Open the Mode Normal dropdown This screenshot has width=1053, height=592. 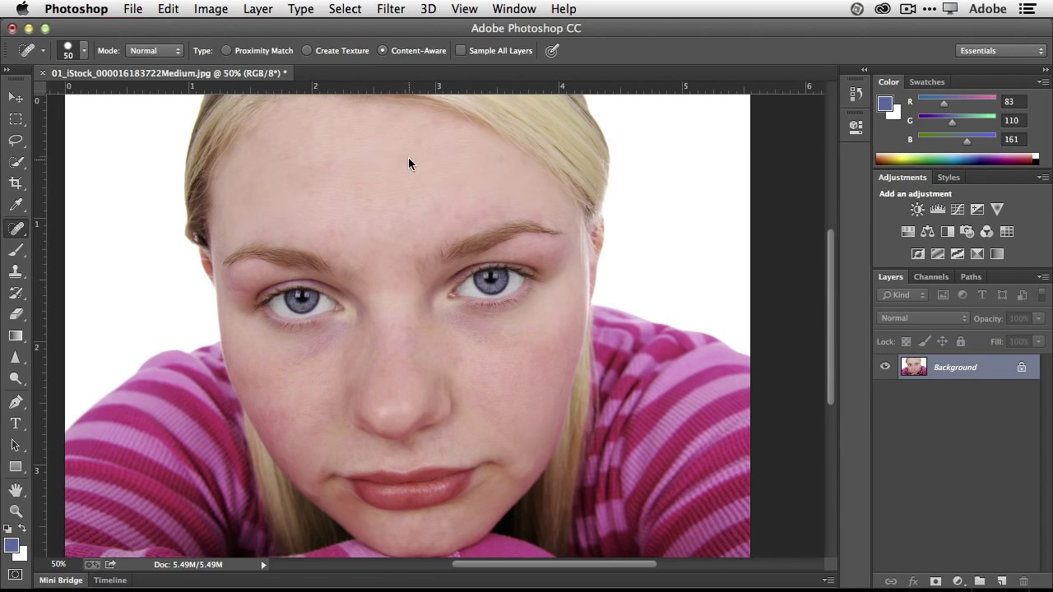point(154,51)
